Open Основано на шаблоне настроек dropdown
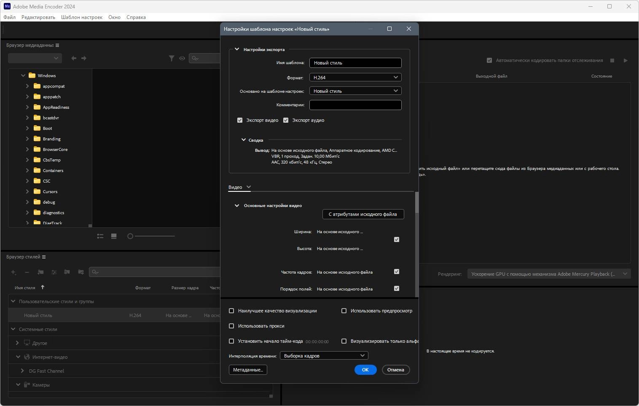Viewport: 639px width, 406px height. [x=355, y=91]
